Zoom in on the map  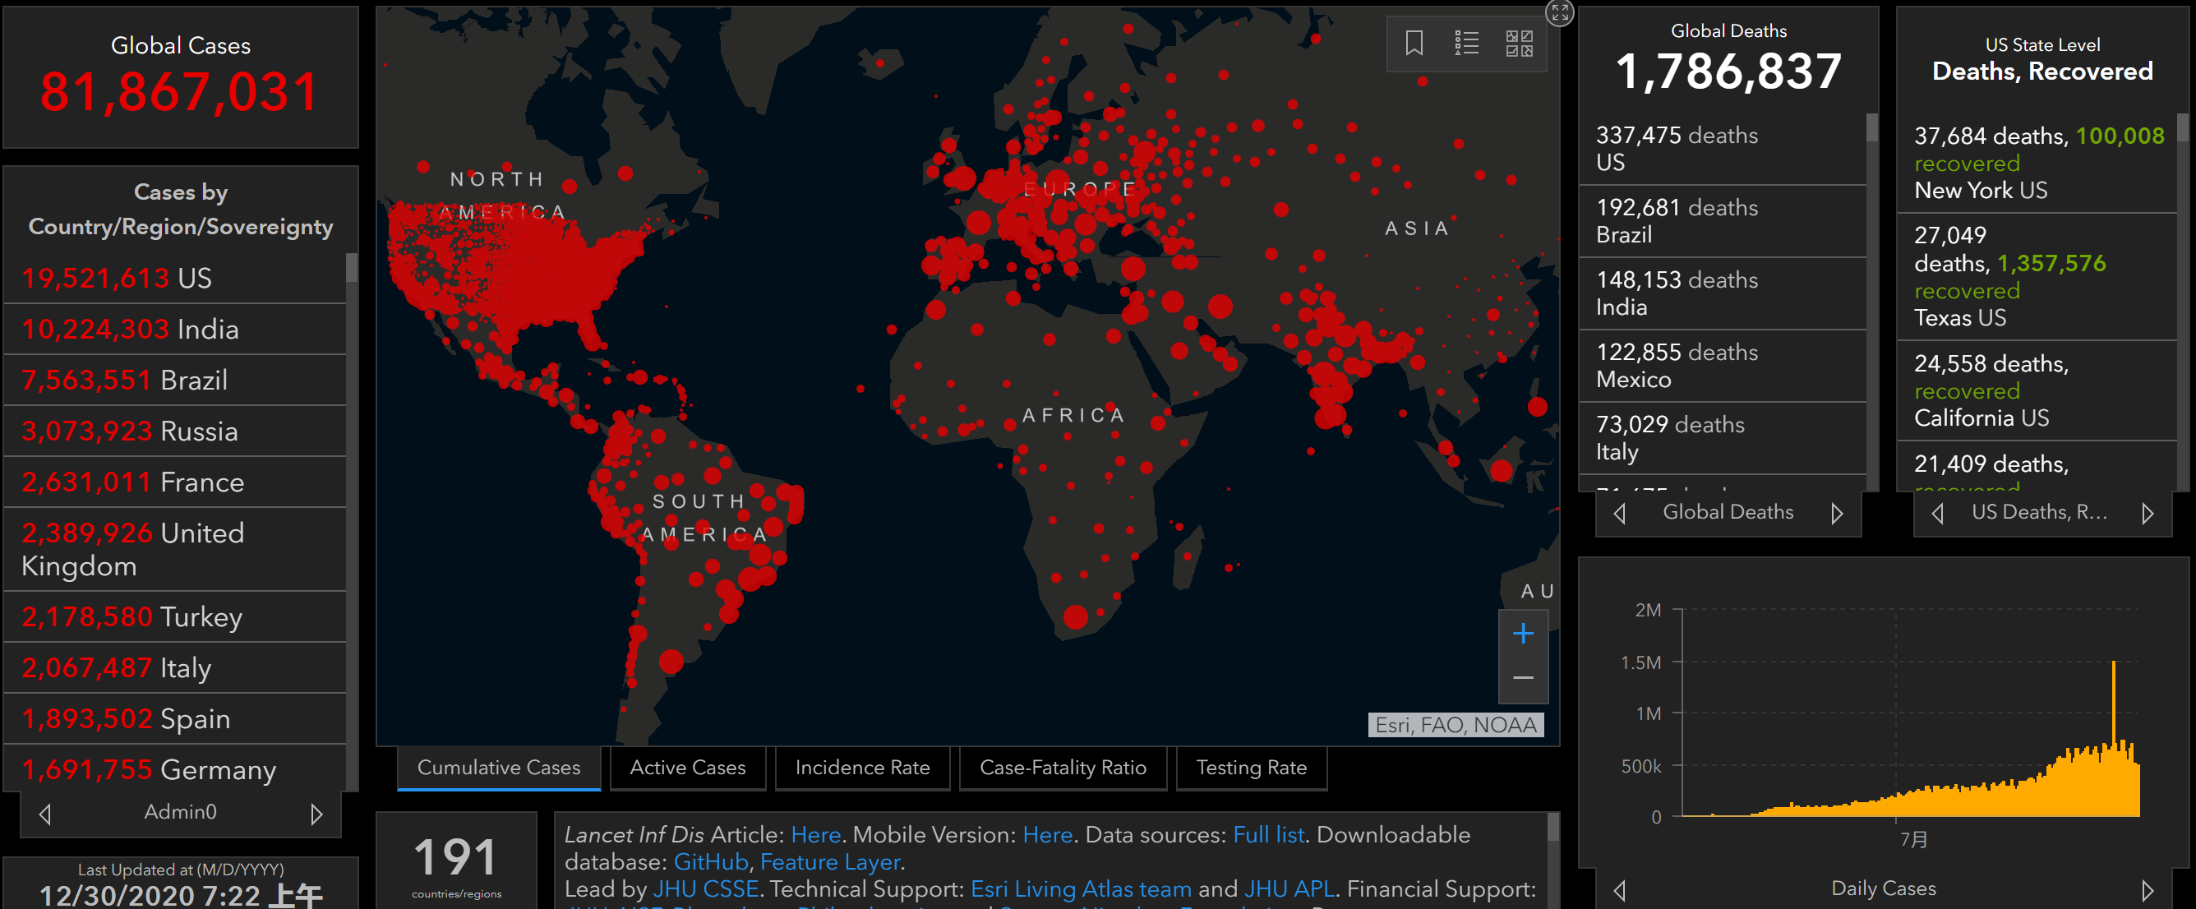tap(1524, 634)
